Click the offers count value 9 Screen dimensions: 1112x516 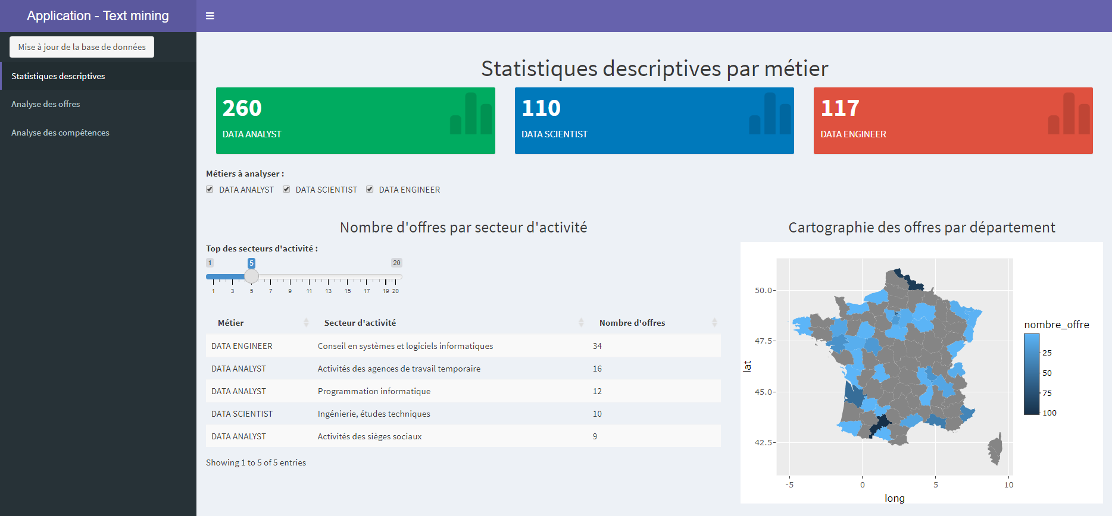pos(595,436)
